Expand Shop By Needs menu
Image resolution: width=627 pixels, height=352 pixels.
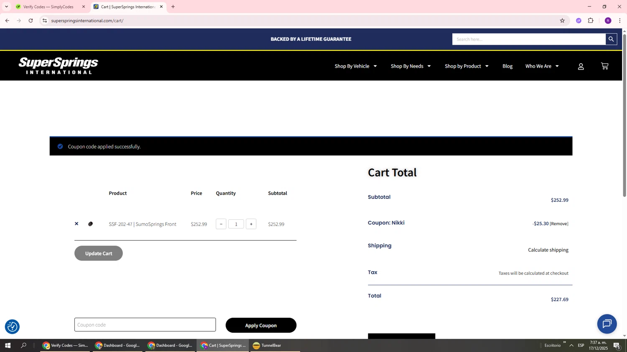point(410,66)
